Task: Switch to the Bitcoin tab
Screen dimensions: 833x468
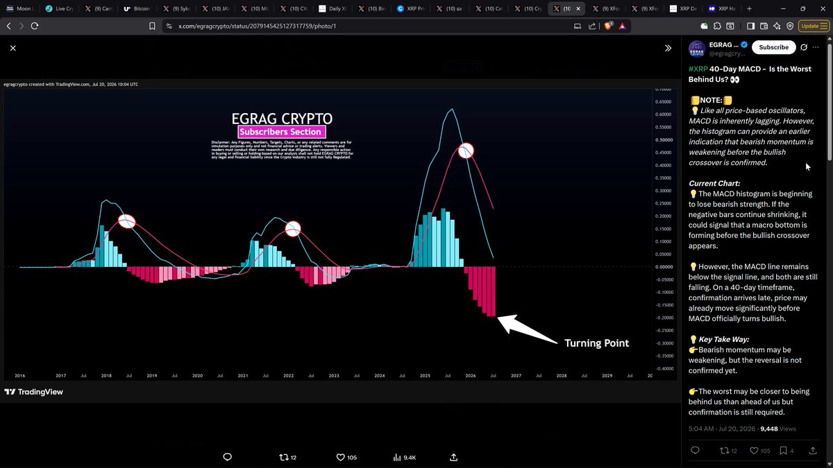Action: click(x=138, y=8)
